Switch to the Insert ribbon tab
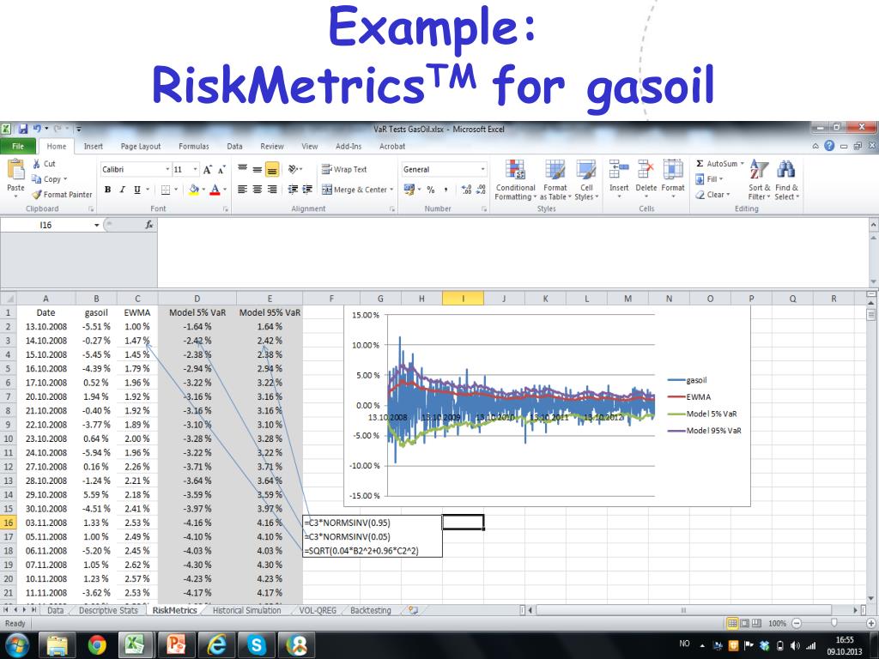This screenshot has width=879, height=659. 93,146
